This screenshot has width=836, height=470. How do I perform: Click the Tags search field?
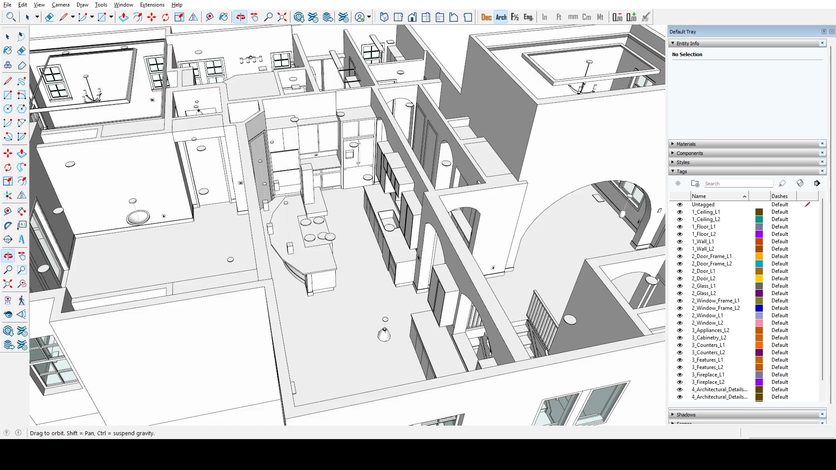[x=738, y=183]
